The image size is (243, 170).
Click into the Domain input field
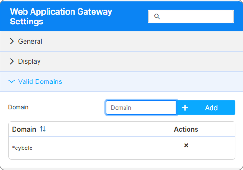(x=141, y=108)
